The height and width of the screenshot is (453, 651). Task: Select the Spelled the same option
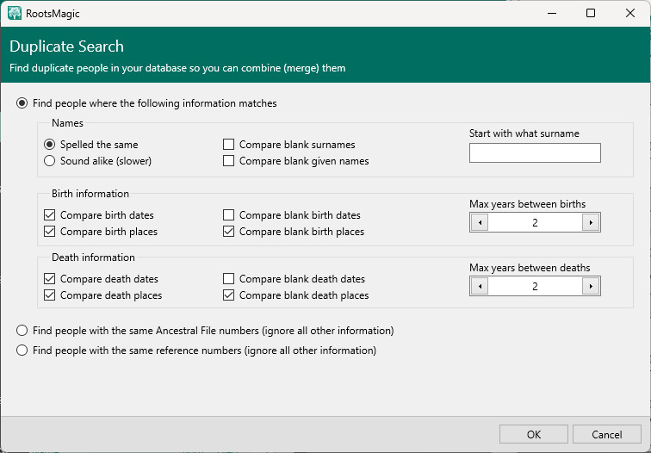[x=50, y=145]
